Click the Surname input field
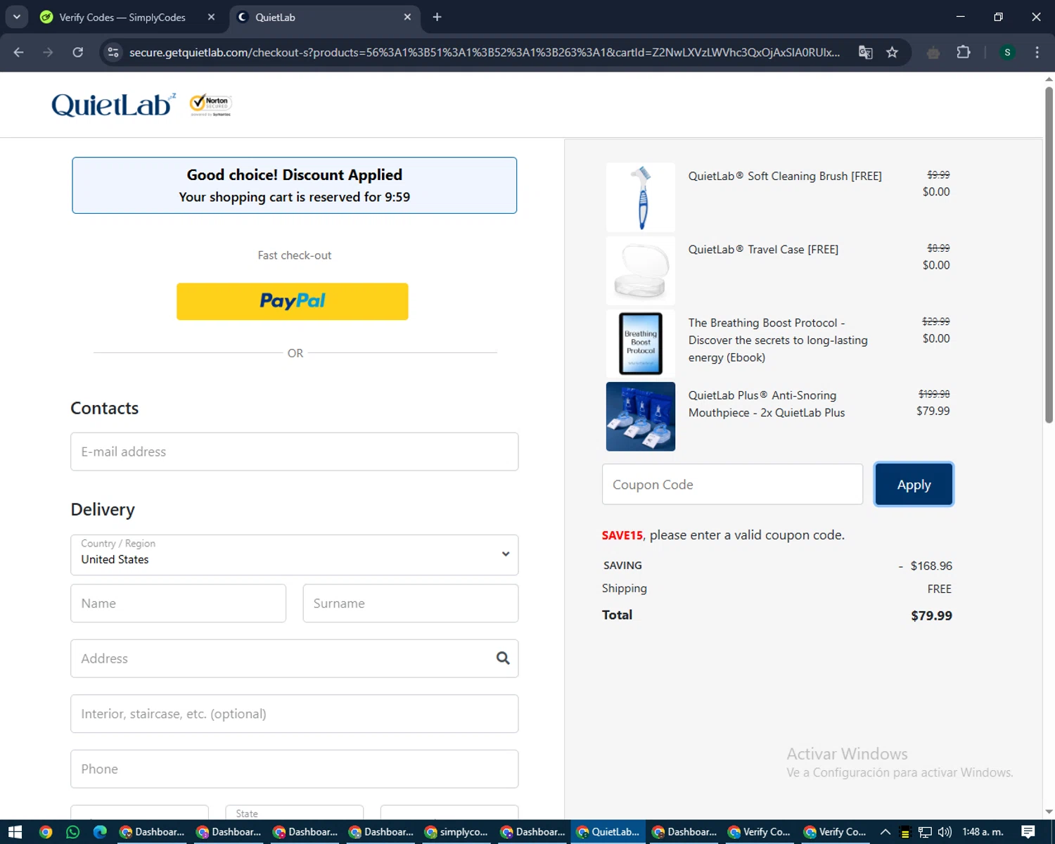1055x844 pixels. click(x=411, y=603)
